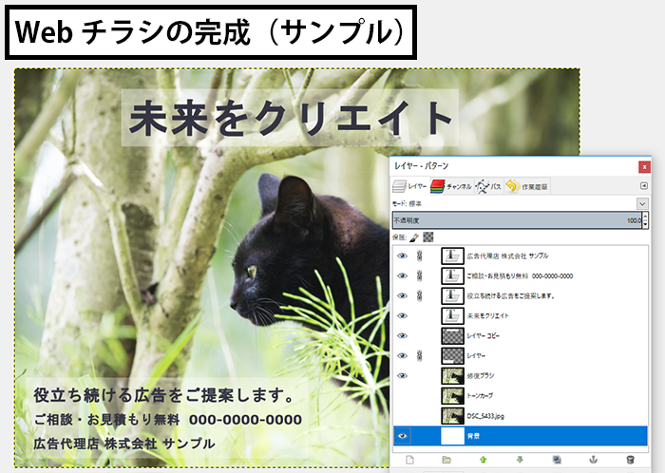The height and width of the screenshot is (473, 665).
Task: Toggle the lock alpha channel checkerboard icon
Action: tap(428, 236)
